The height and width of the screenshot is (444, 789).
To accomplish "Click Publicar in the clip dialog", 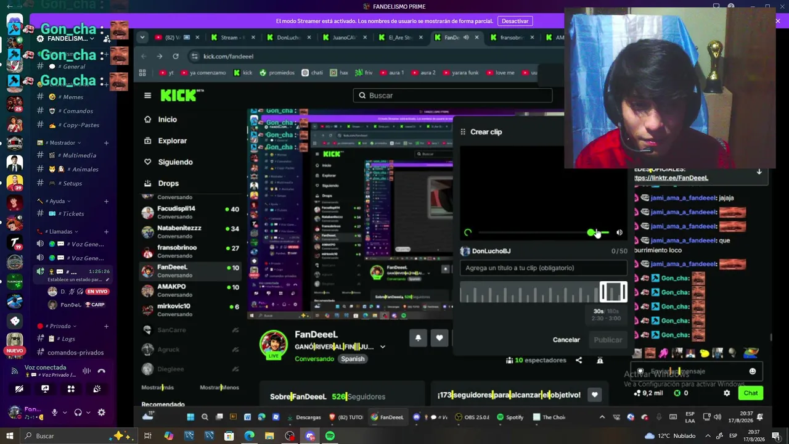I will [x=608, y=340].
